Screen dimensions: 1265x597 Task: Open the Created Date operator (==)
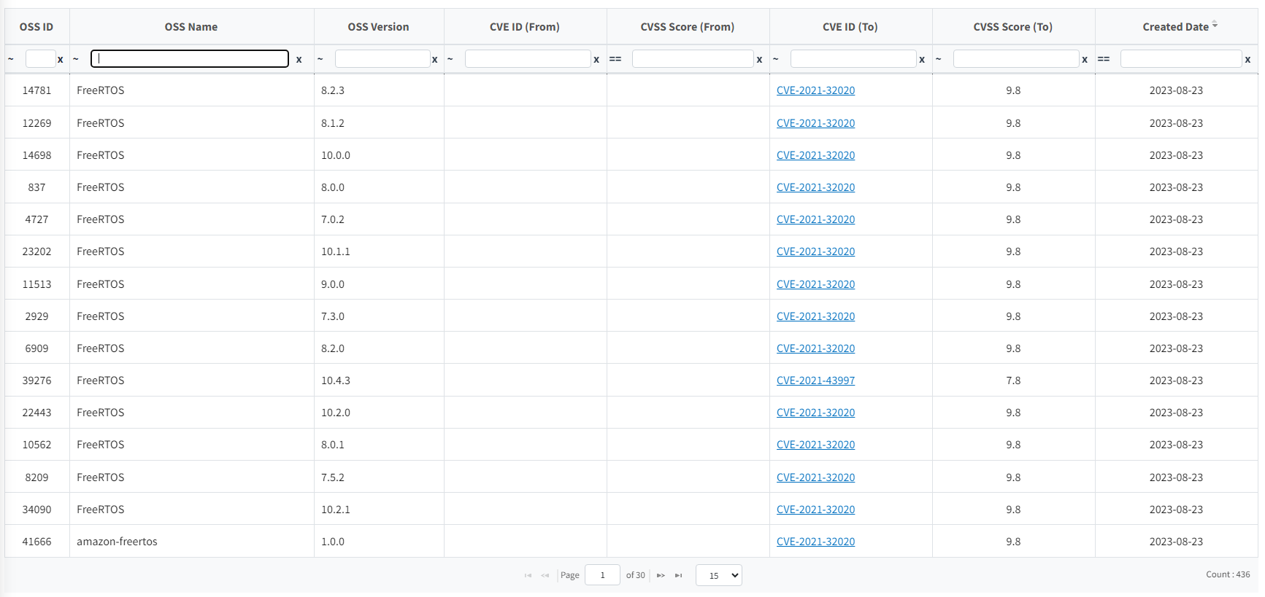pos(1104,59)
